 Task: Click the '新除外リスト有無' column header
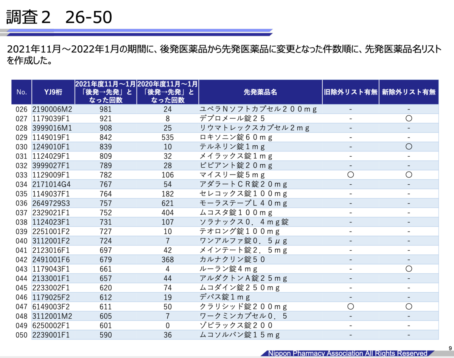409,92
